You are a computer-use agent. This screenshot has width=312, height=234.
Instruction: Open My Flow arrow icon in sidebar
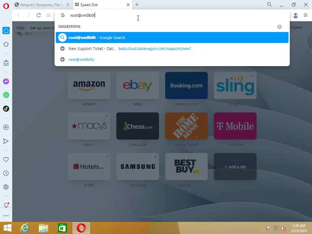tap(6, 141)
